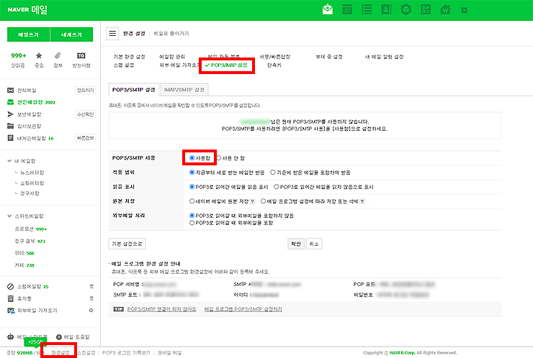This screenshot has width=533, height=358.
Task: Open the Contacts address book icon
Action: 386,9
